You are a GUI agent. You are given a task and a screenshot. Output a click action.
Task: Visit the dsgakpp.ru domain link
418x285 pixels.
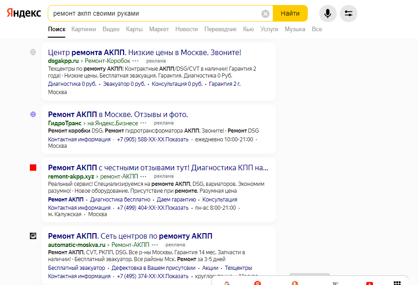[63, 61]
